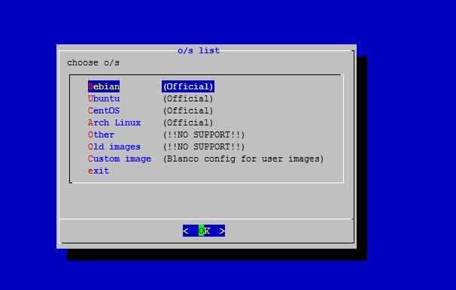Click the (Official) text next to Ubuntu
Viewport: 456px width, 290px height.
(188, 98)
